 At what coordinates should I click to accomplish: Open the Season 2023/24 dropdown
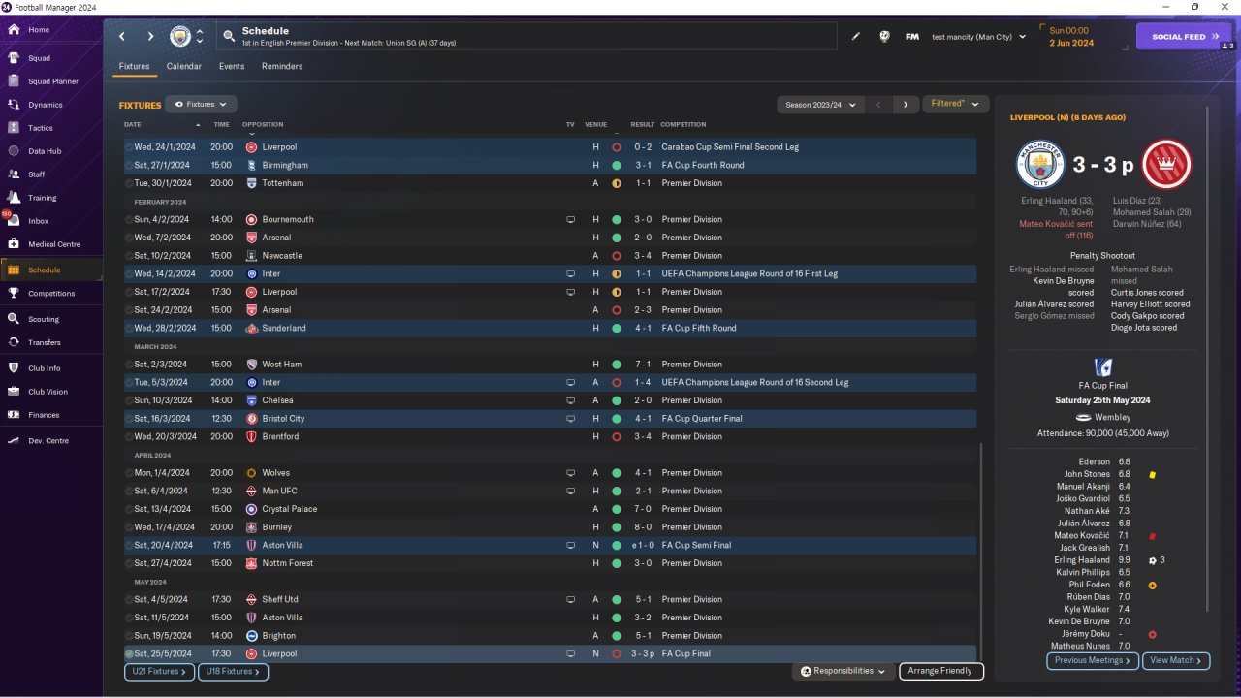819,104
